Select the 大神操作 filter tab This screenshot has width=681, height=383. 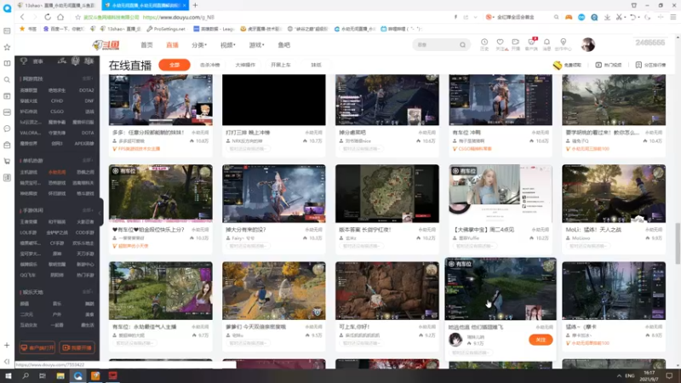coord(245,65)
